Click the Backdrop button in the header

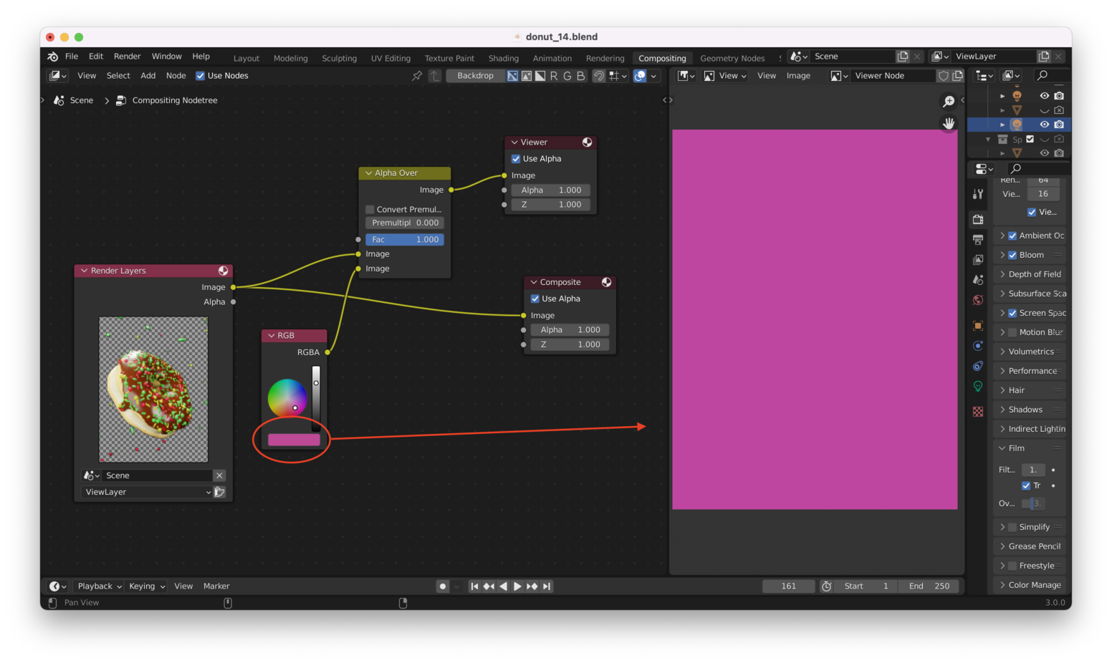point(475,75)
